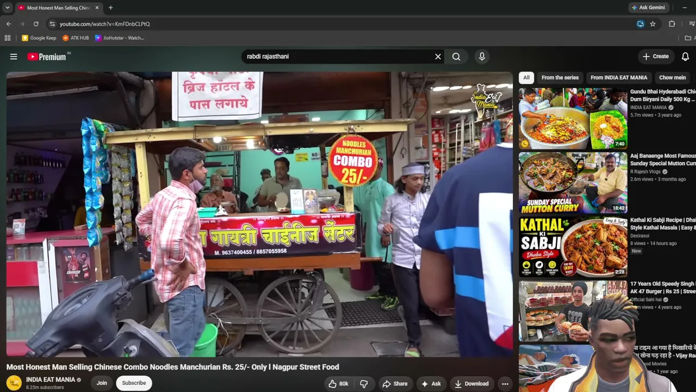Click the video title 'Most Honest Man Selling Chinese Combo'
This screenshot has width=696, height=392.
tap(173, 367)
